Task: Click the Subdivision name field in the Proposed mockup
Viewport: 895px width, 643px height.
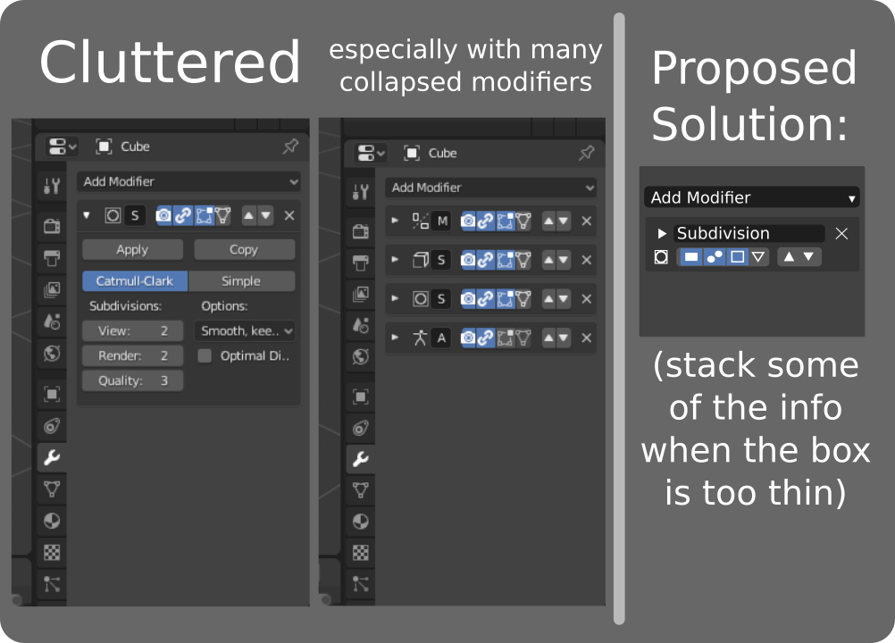Action: click(x=749, y=233)
